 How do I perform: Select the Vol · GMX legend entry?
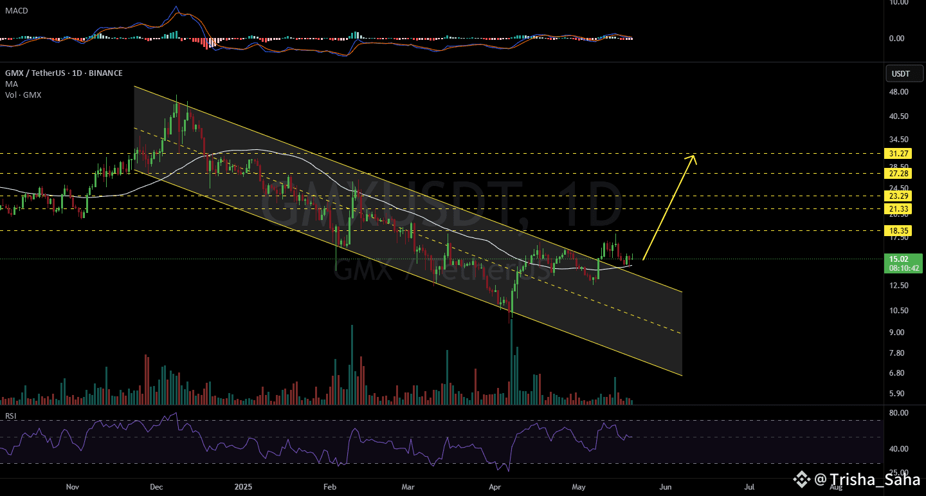coord(22,95)
